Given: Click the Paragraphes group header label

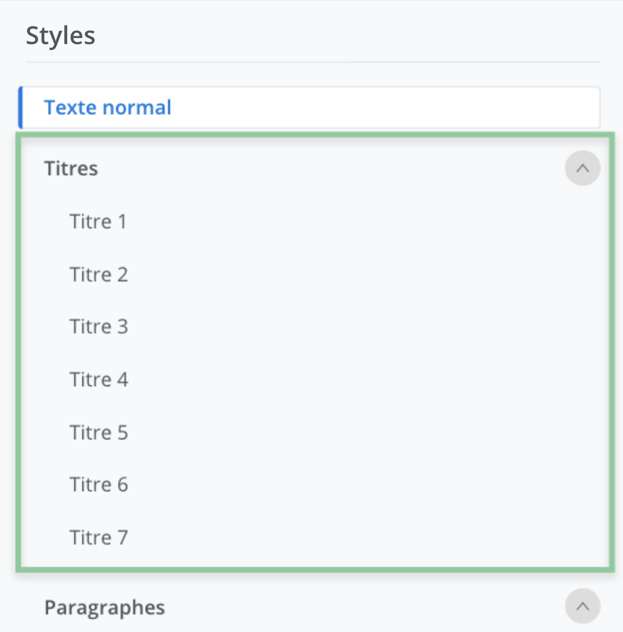Looking at the screenshot, I should click(105, 607).
